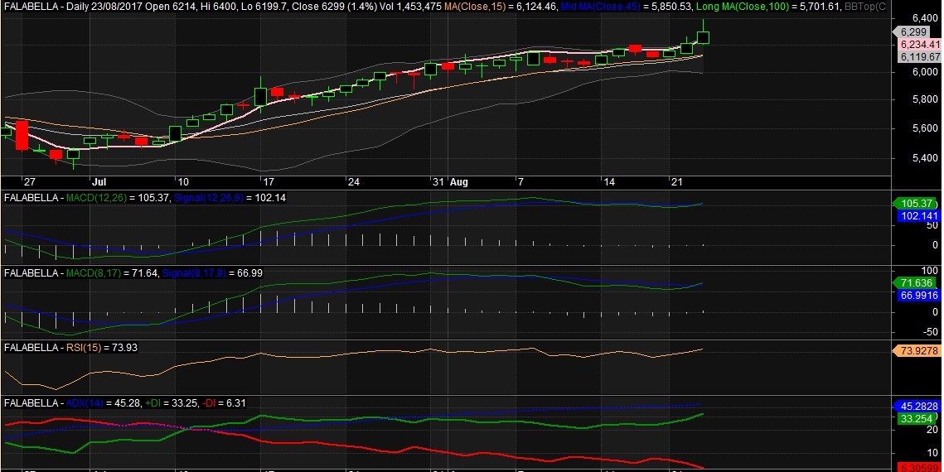
Task: Select the green 105.37 MACD value tag
Action: 916,203
